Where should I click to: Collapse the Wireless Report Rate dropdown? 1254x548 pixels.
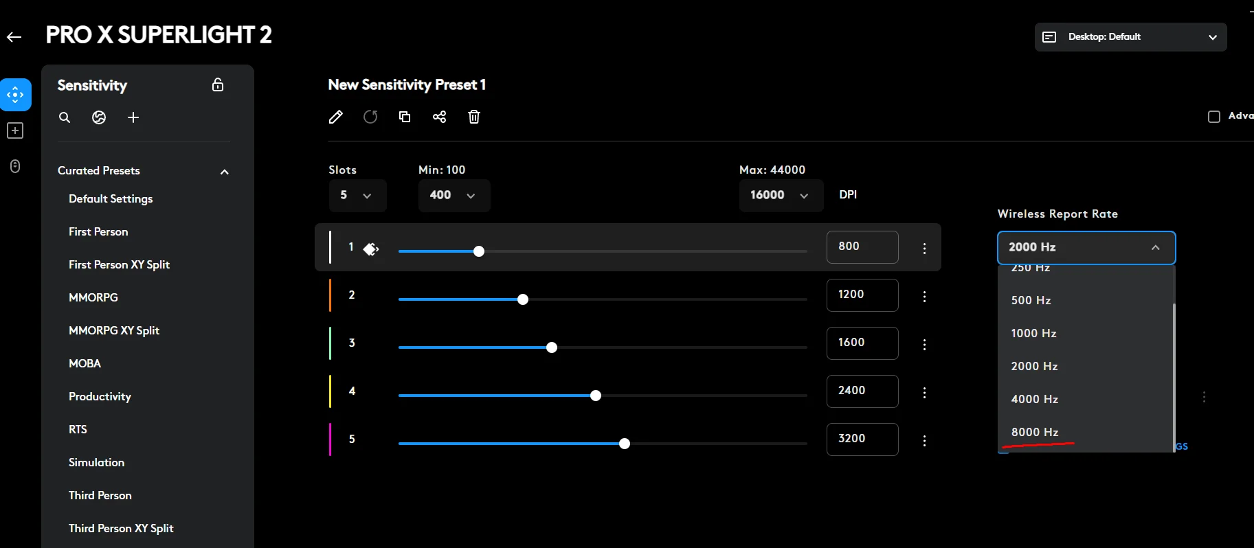pyautogui.click(x=1086, y=248)
